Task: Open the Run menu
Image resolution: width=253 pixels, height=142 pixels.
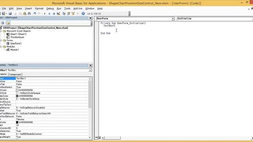Action: point(59,9)
